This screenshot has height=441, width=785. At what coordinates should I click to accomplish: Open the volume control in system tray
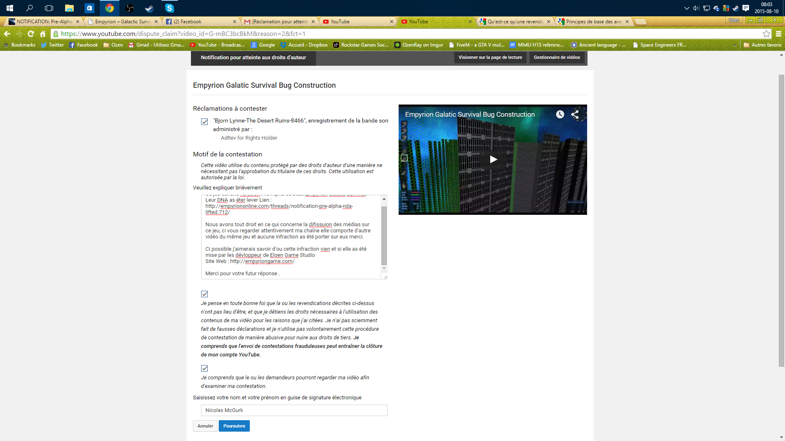tap(696, 8)
